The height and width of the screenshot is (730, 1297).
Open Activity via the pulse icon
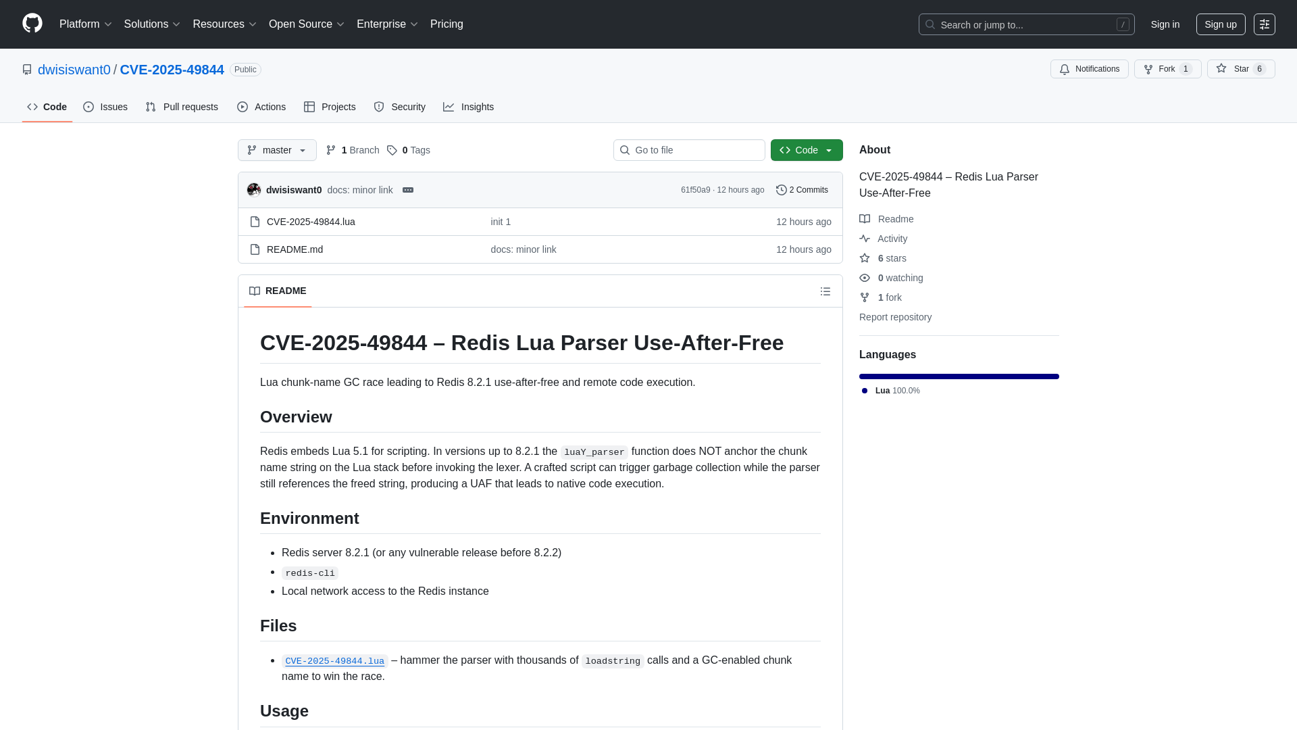[x=865, y=238]
